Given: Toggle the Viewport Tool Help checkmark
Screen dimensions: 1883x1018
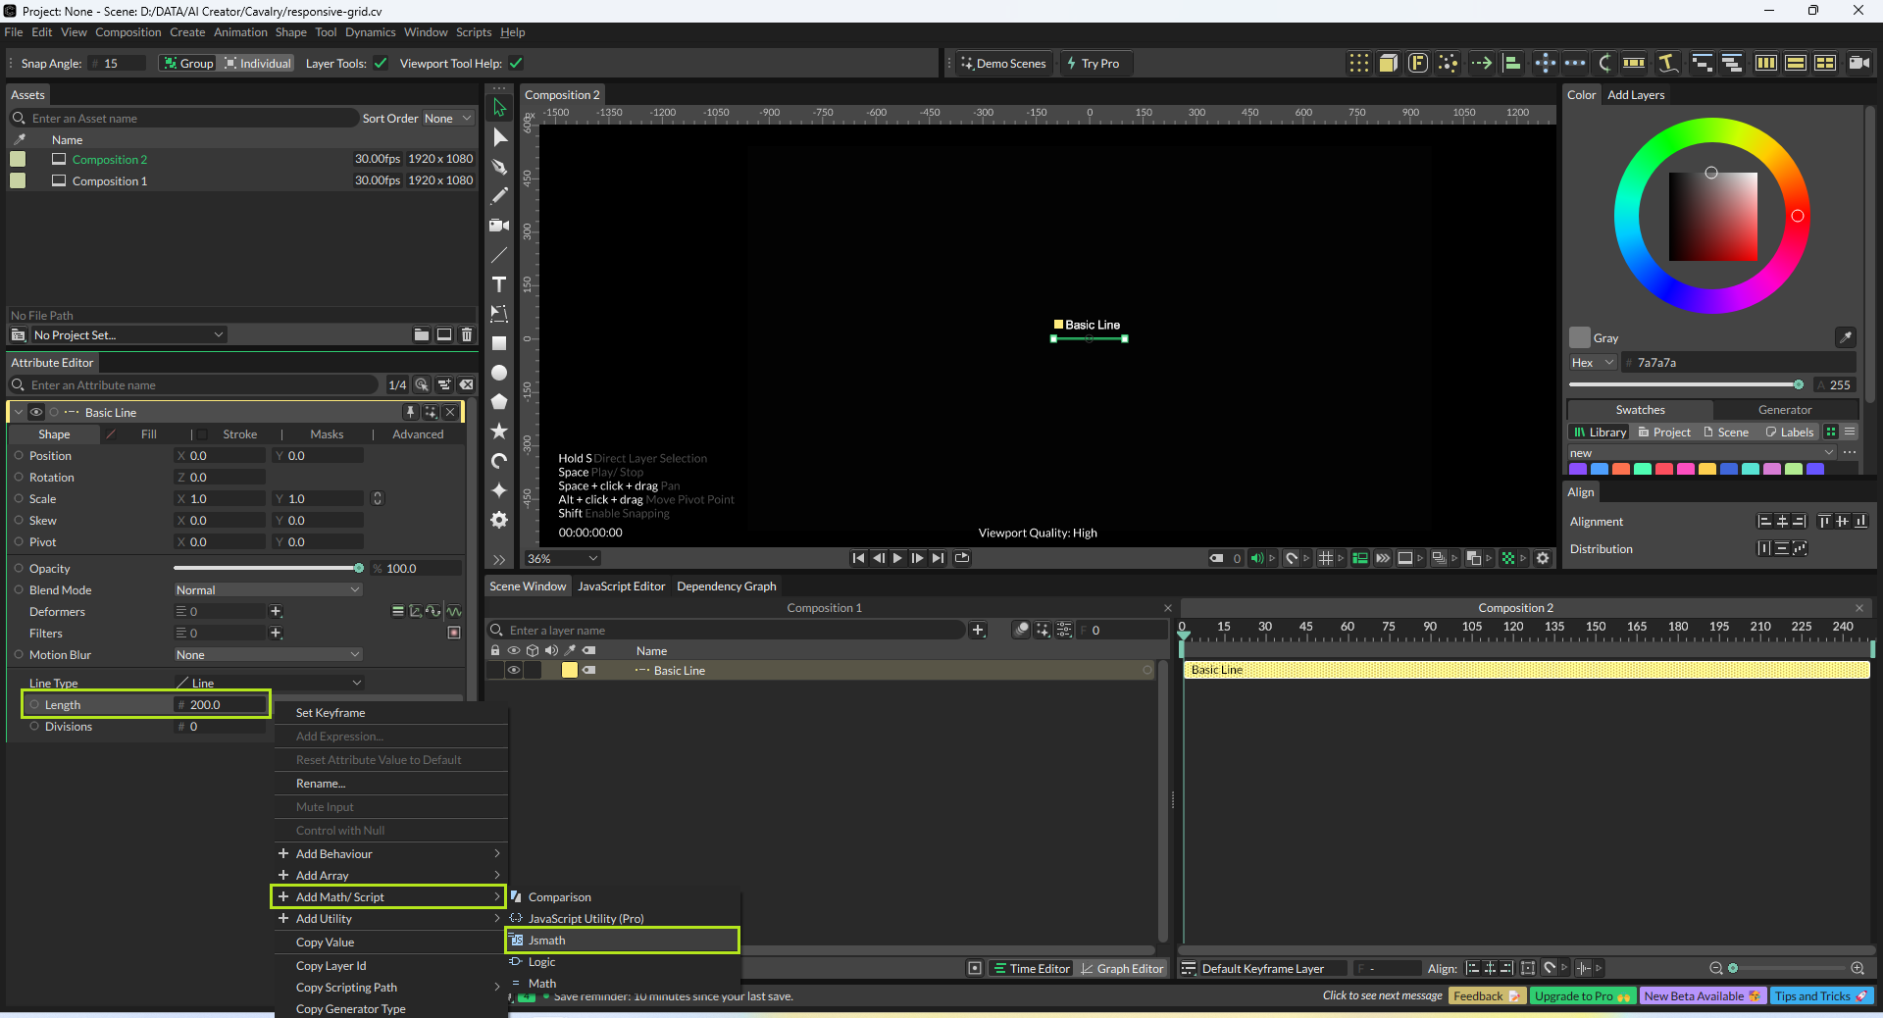Looking at the screenshot, I should [x=516, y=64].
